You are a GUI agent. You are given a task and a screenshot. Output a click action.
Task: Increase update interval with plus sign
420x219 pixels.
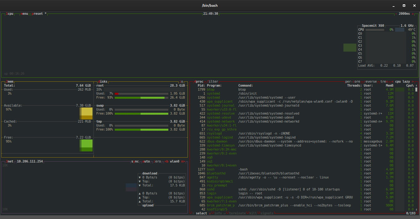click(x=413, y=14)
